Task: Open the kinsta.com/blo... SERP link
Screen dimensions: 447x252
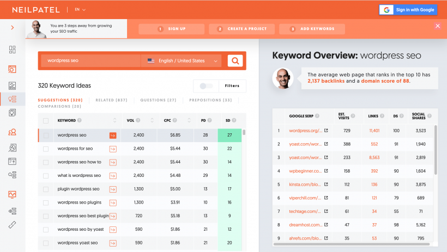Action: (x=305, y=184)
